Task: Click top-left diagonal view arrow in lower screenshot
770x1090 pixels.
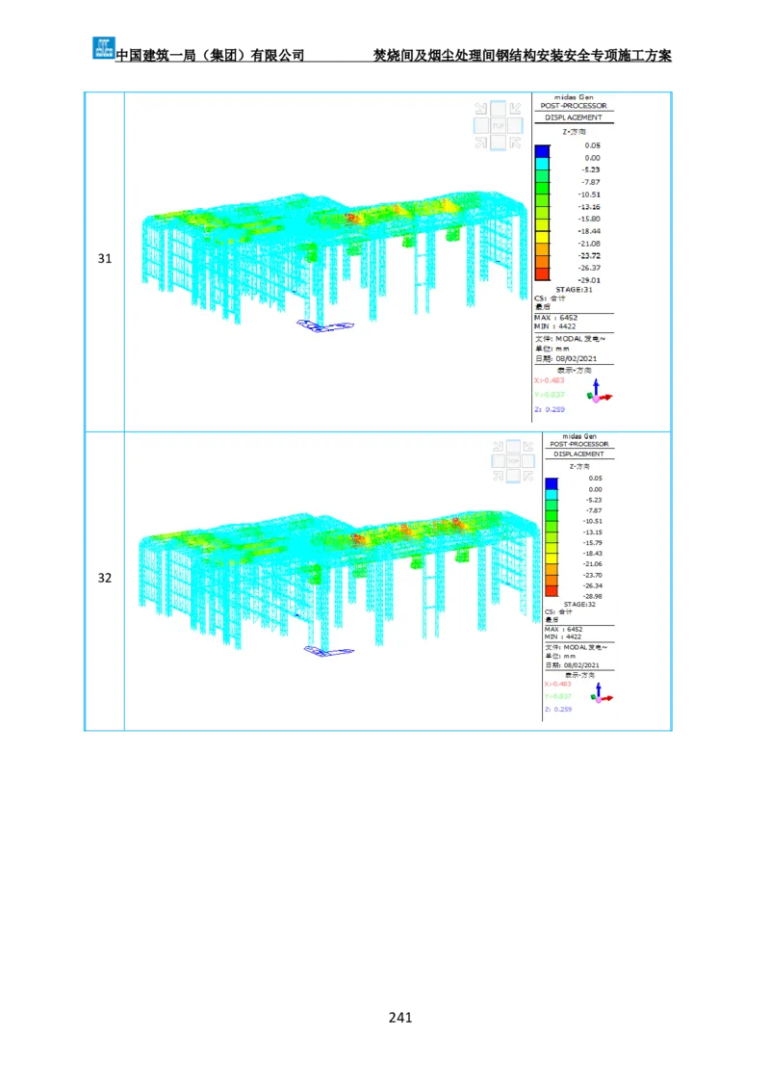Action: 499,447
